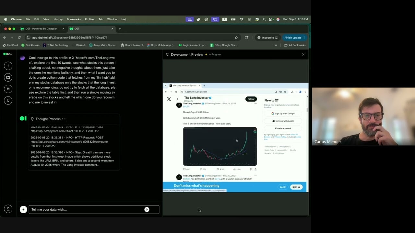
Task: Reload the DGi page
Action: [19, 38]
